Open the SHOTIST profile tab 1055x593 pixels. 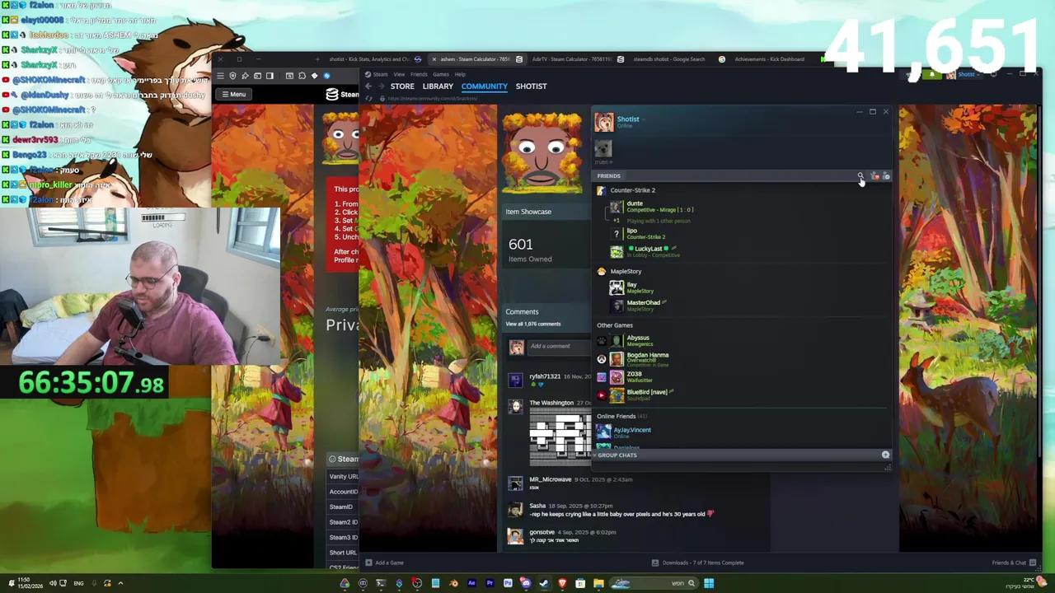(531, 86)
